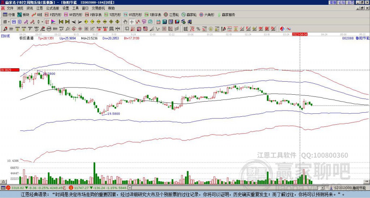Viewport: 370px width, 198px height.
Task: Open the 江恩 menu
Action: coord(40,8)
